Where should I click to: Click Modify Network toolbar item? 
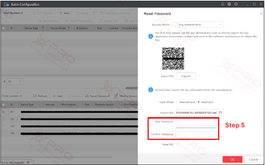[126, 96]
